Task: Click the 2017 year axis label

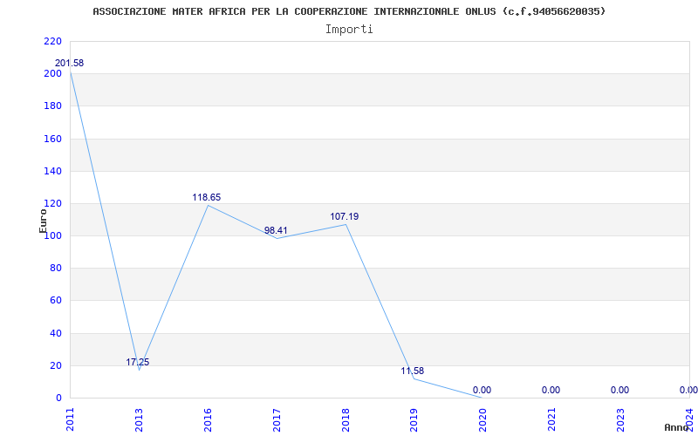Action: pyautogui.click(x=277, y=421)
